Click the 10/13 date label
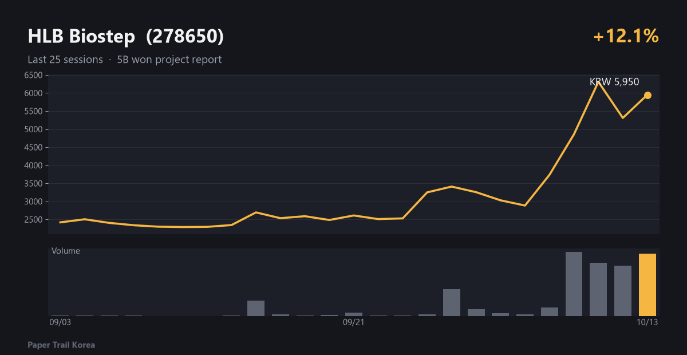Viewport: 687px width, 355px height. pos(647,322)
